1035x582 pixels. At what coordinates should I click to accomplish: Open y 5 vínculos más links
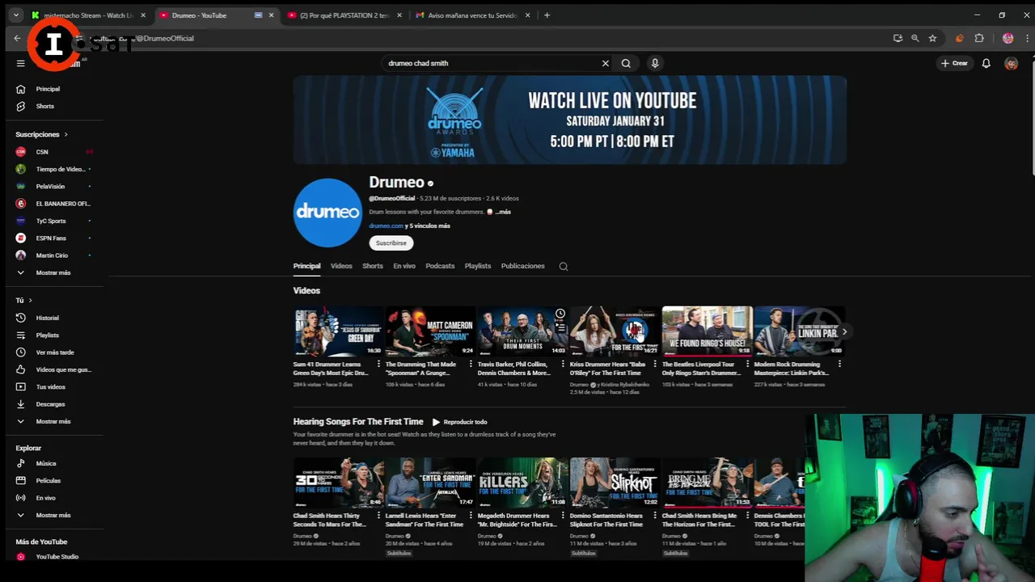click(428, 226)
